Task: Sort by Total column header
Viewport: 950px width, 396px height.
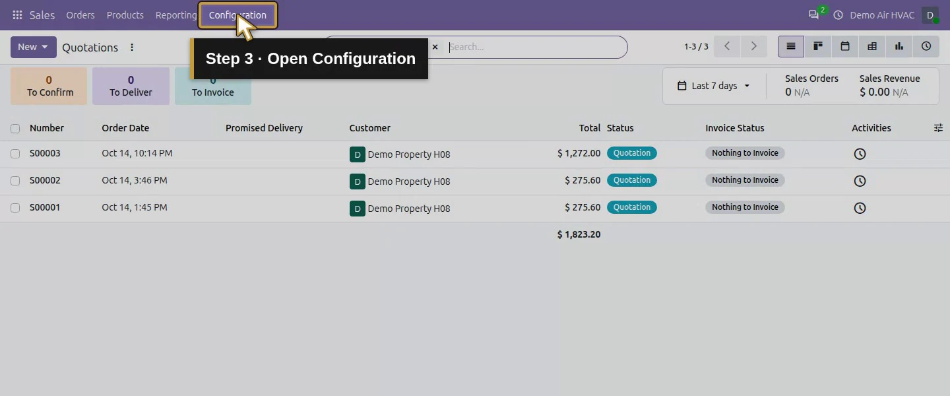Action: click(590, 128)
